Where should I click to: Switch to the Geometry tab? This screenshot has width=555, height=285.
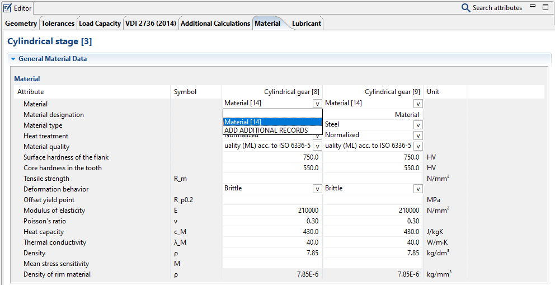click(21, 24)
